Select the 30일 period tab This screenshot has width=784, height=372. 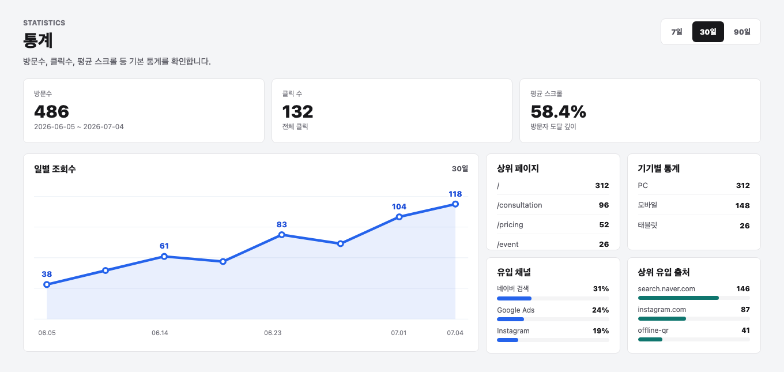[x=708, y=32]
